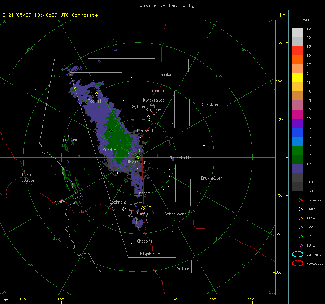The height and width of the screenshot is (304, 325).
Task: Click the Limestone label
Action: pyautogui.click(x=68, y=140)
